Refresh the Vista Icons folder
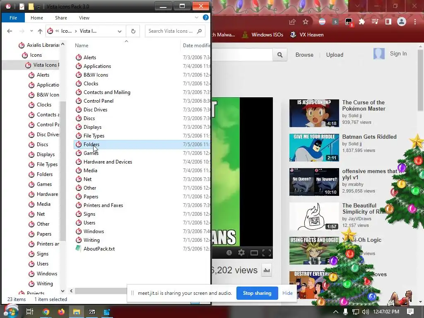Image resolution: width=424 pixels, height=318 pixels. click(x=133, y=31)
